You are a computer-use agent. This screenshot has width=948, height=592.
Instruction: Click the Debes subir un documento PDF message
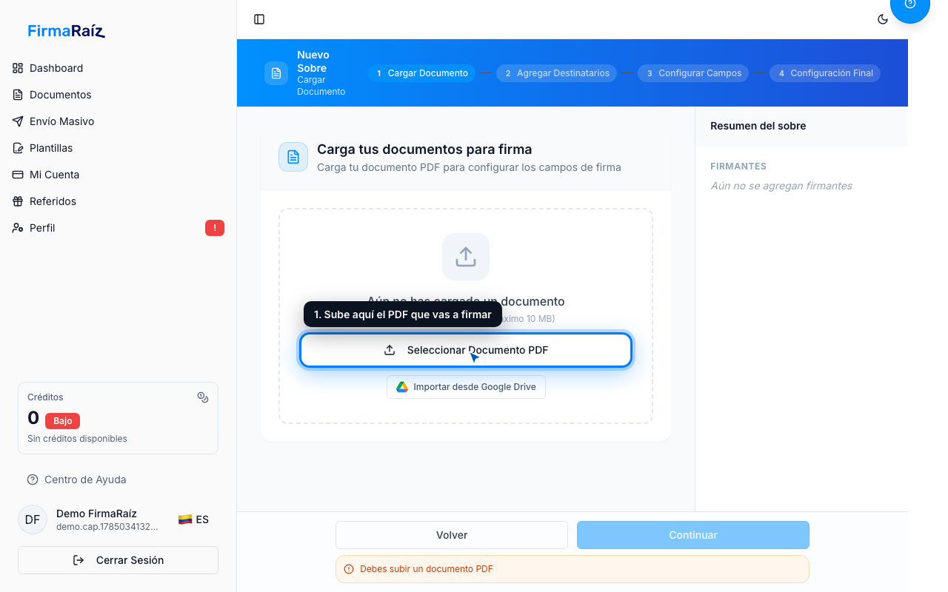(427, 569)
